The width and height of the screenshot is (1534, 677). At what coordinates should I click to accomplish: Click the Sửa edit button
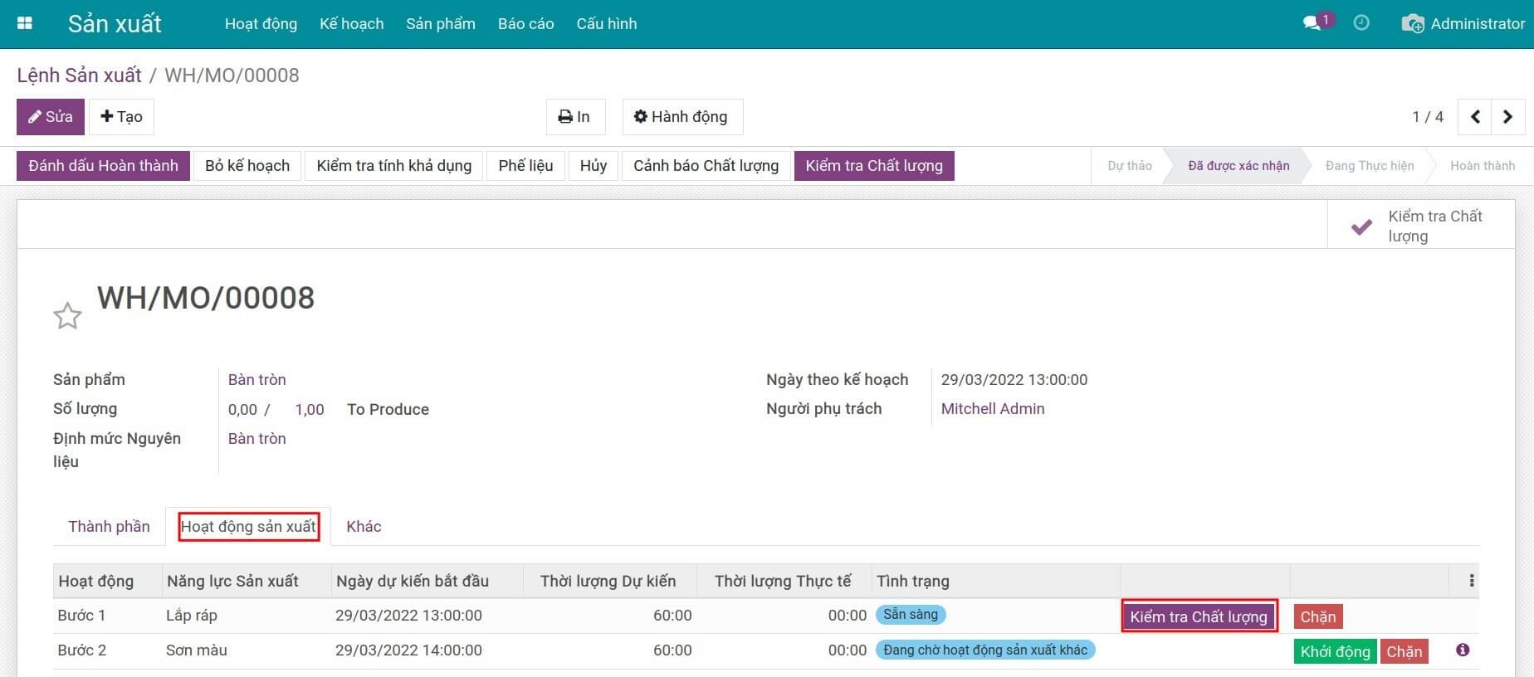[x=51, y=117]
